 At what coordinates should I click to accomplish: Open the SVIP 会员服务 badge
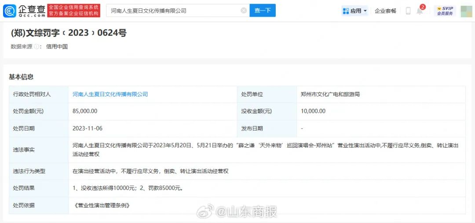(x=445, y=11)
